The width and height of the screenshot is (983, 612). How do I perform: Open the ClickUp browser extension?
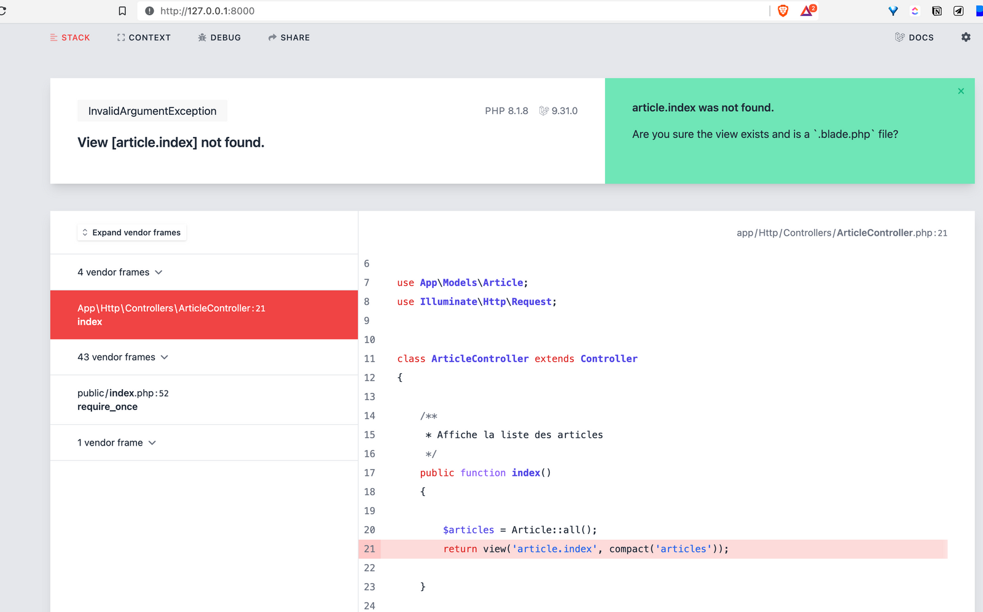tap(915, 10)
